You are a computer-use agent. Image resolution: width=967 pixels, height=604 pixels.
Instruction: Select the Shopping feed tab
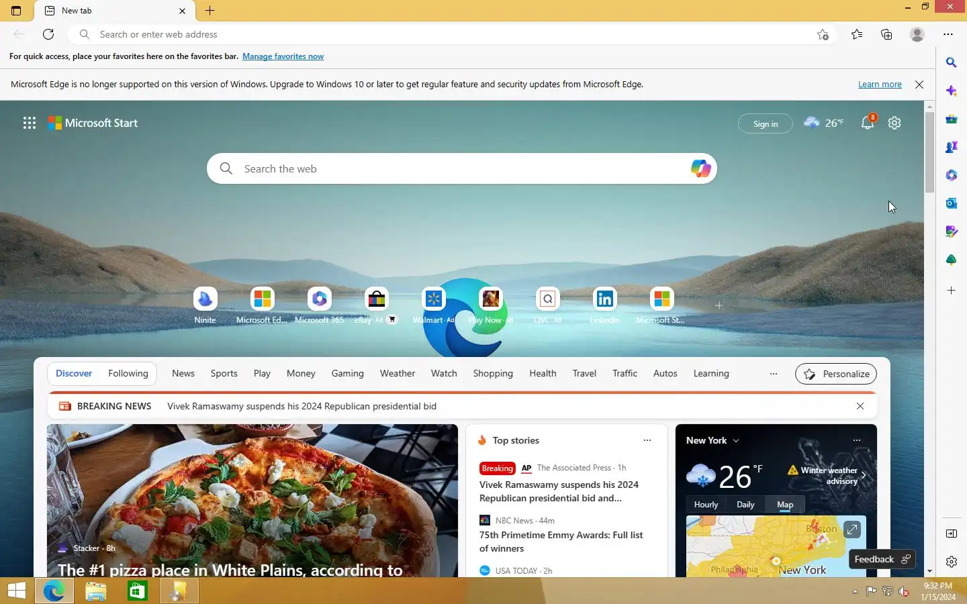tap(492, 374)
